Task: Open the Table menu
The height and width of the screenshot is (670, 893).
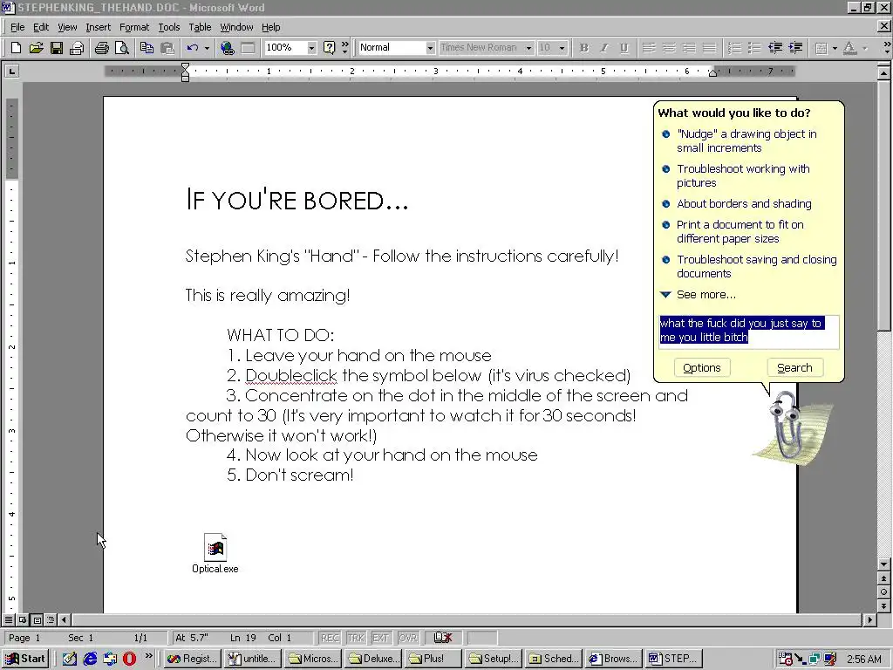Action: pyautogui.click(x=200, y=27)
